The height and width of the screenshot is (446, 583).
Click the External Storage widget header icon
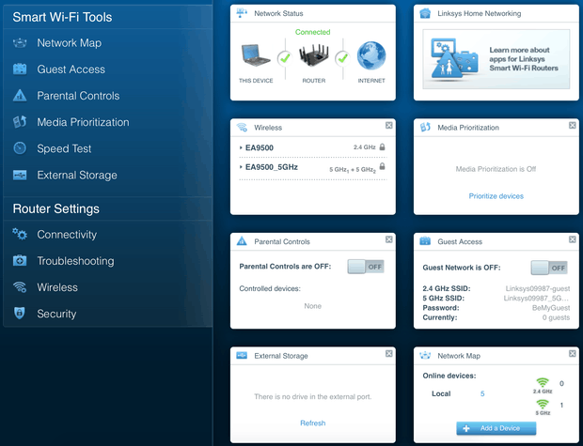point(242,356)
